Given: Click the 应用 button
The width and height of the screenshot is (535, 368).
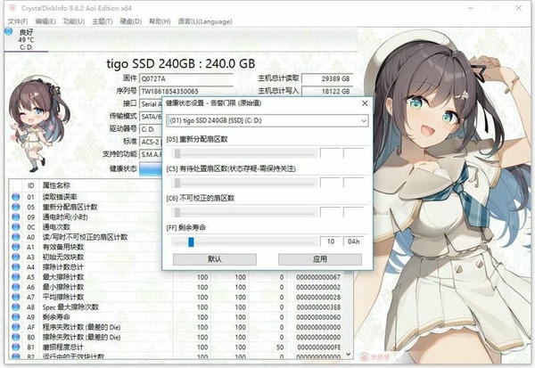Looking at the screenshot, I should (320, 259).
